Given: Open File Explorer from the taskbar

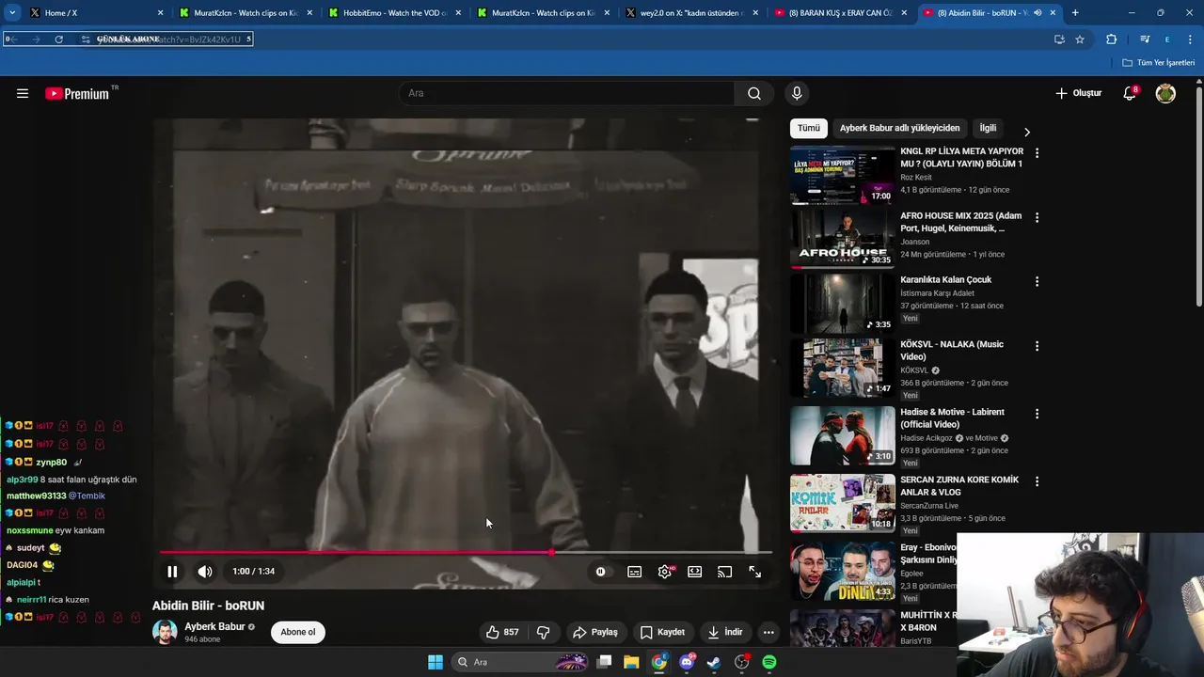Looking at the screenshot, I should coord(631,662).
